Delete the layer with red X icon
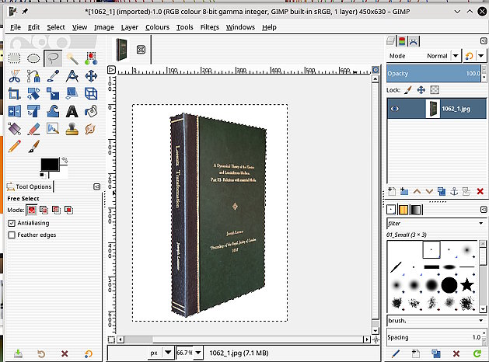The width and height of the screenshot is (489, 362). pos(480,191)
